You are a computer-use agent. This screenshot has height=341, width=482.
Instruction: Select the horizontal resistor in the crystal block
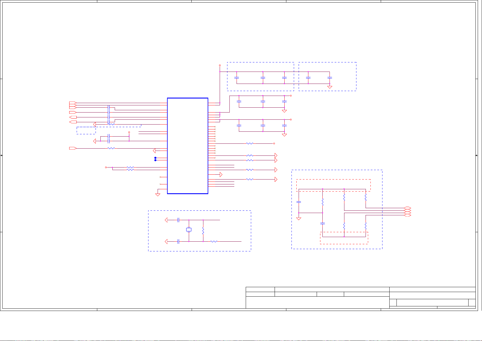214,242
